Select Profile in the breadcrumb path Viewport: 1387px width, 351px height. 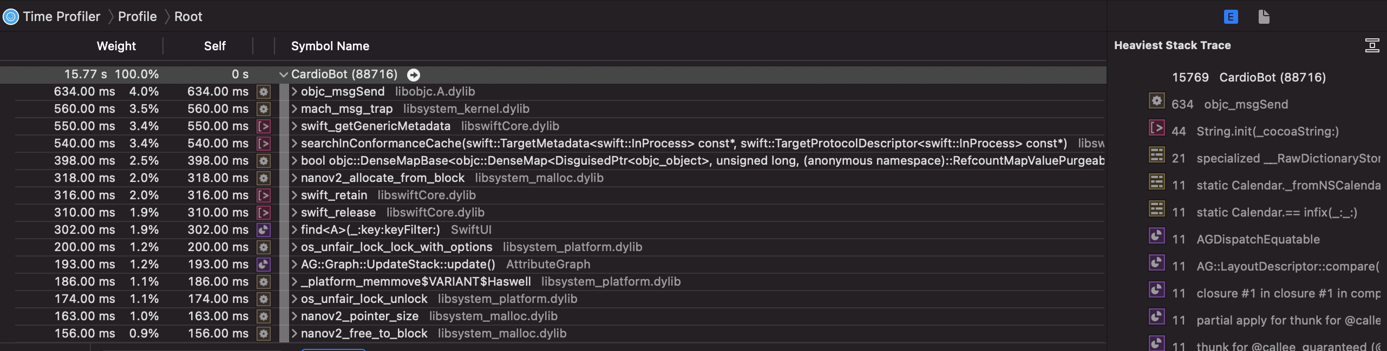[138, 17]
